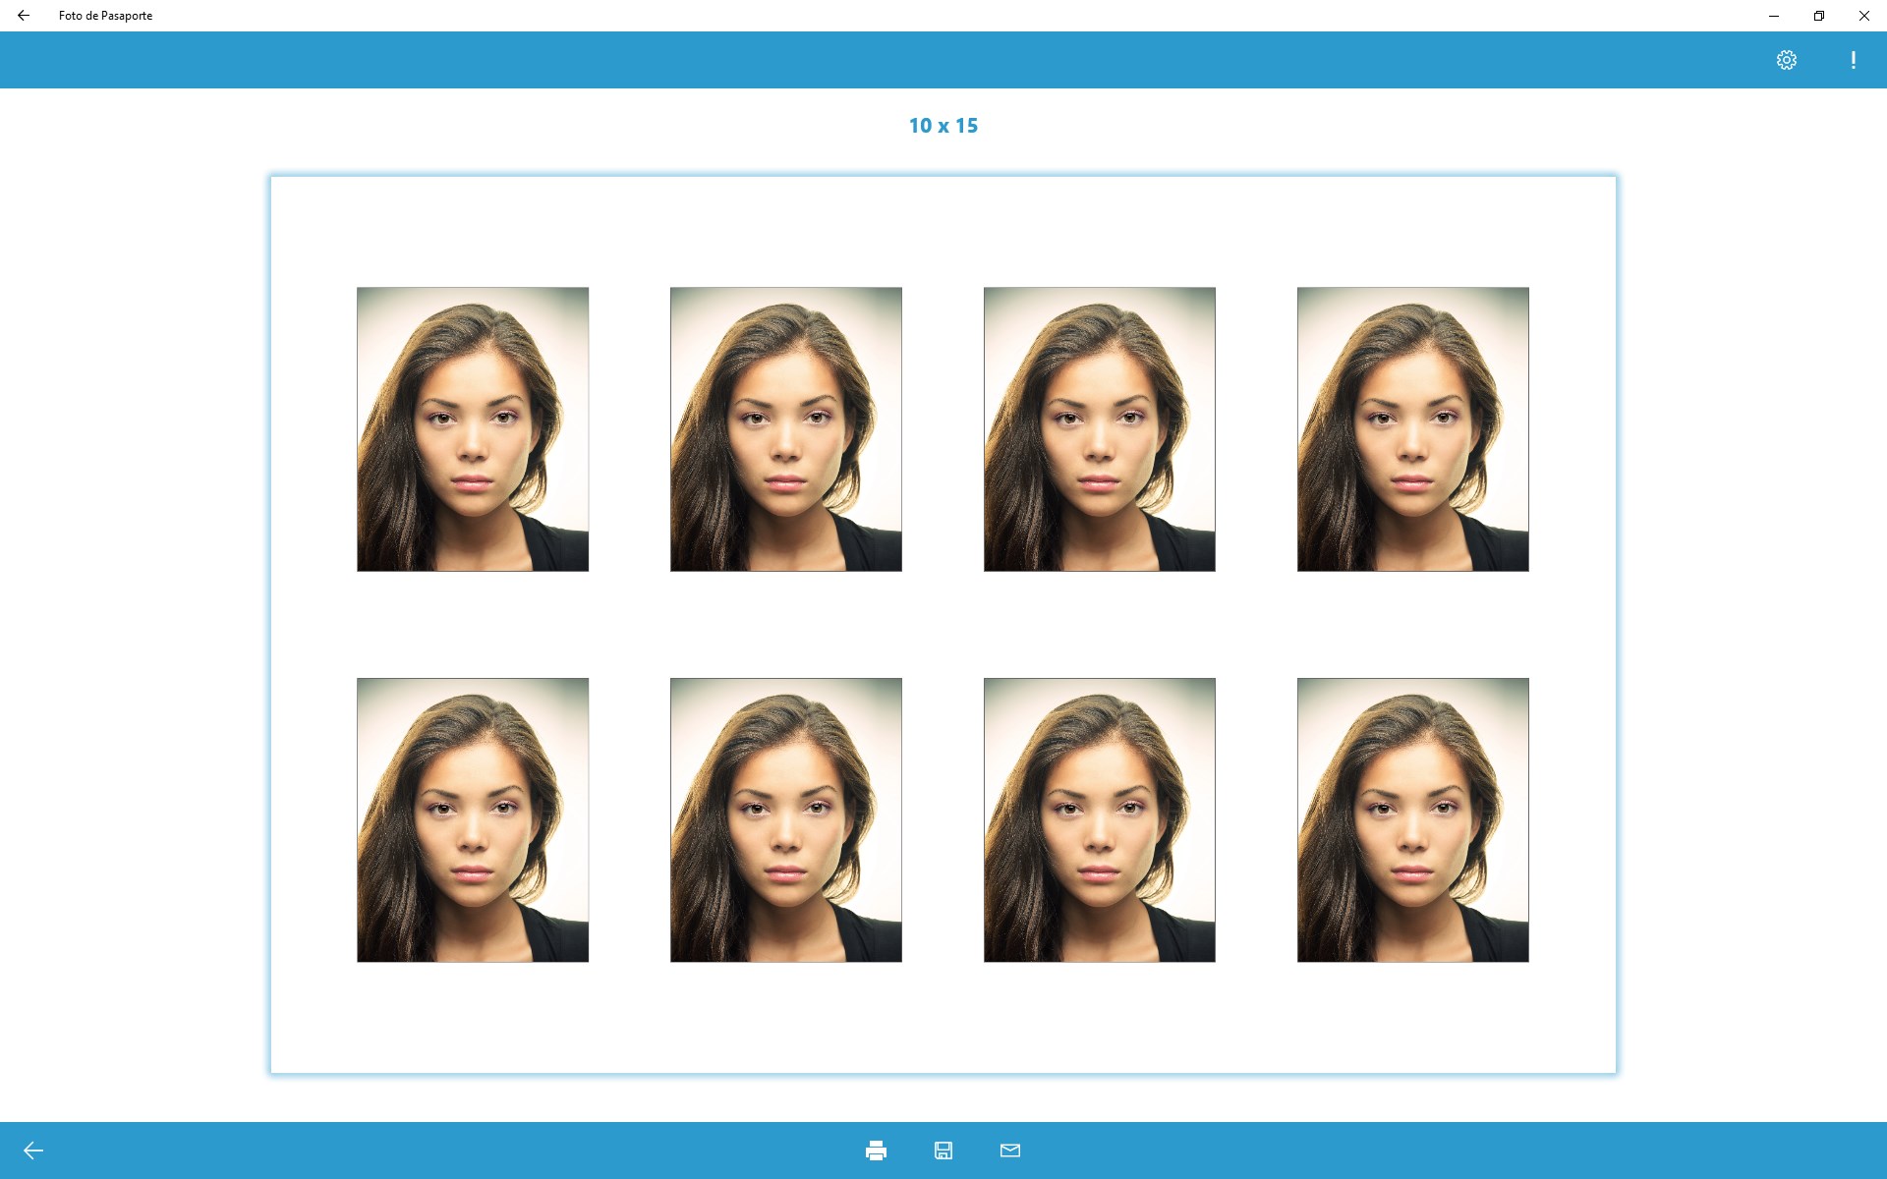Click the save floppy disk icon
1887x1179 pixels.
click(x=943, y=1151)
